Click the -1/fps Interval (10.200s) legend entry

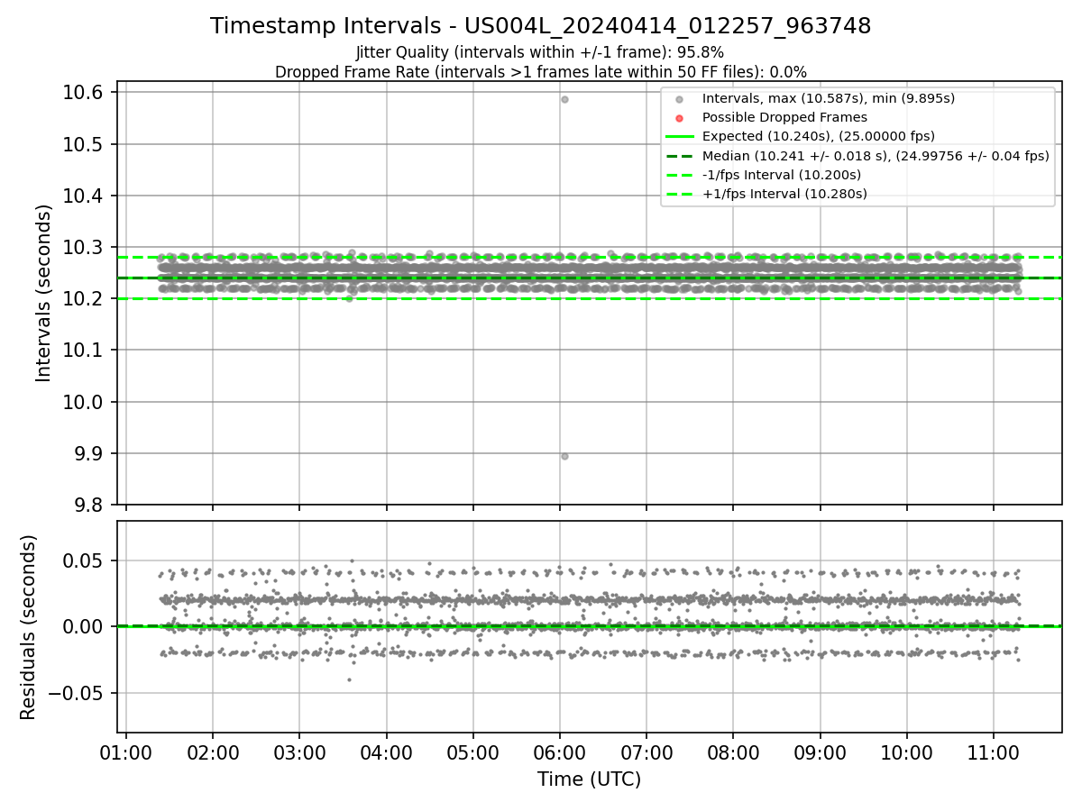pyautogui.click(x=782, y=175)
